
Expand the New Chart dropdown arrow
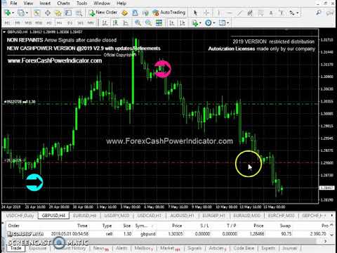coord(13,13)
